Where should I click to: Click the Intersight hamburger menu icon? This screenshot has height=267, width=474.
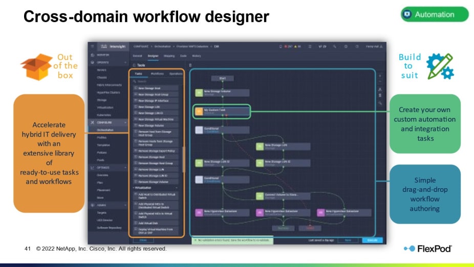93,46
